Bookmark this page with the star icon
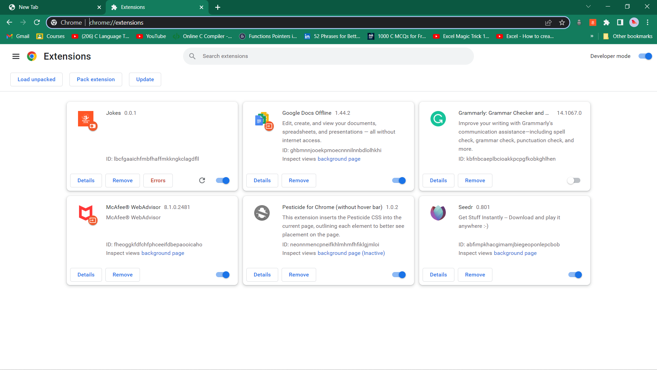657x370 pixels. point(562,22)
